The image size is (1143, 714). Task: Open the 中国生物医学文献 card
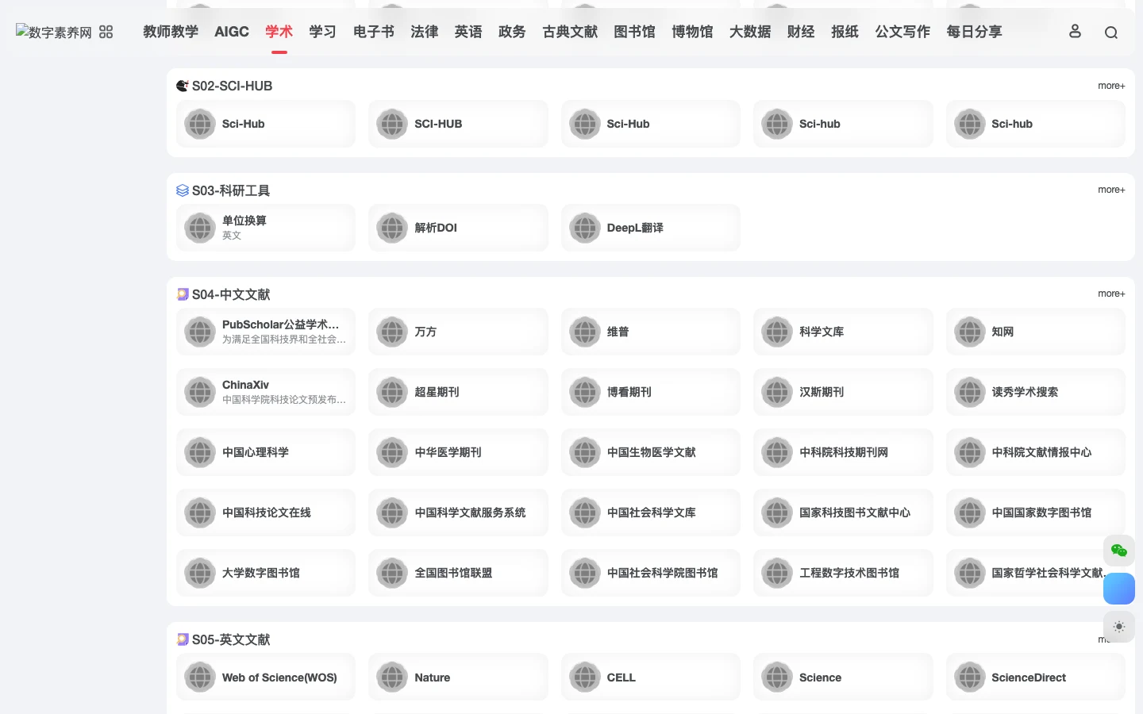(x=651, y=452)
